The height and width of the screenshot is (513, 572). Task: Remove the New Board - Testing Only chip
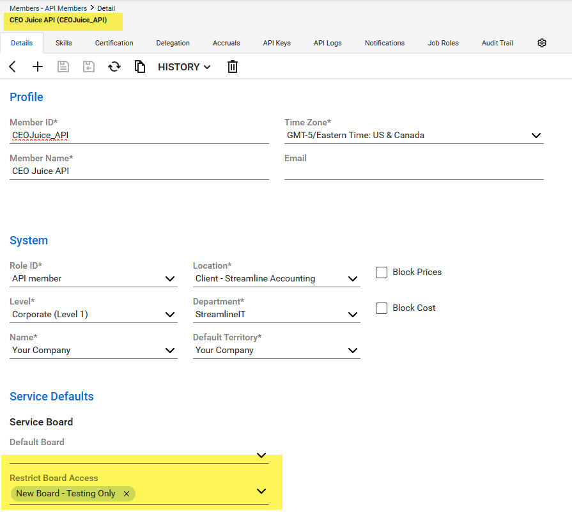click(x=127, y=494)
